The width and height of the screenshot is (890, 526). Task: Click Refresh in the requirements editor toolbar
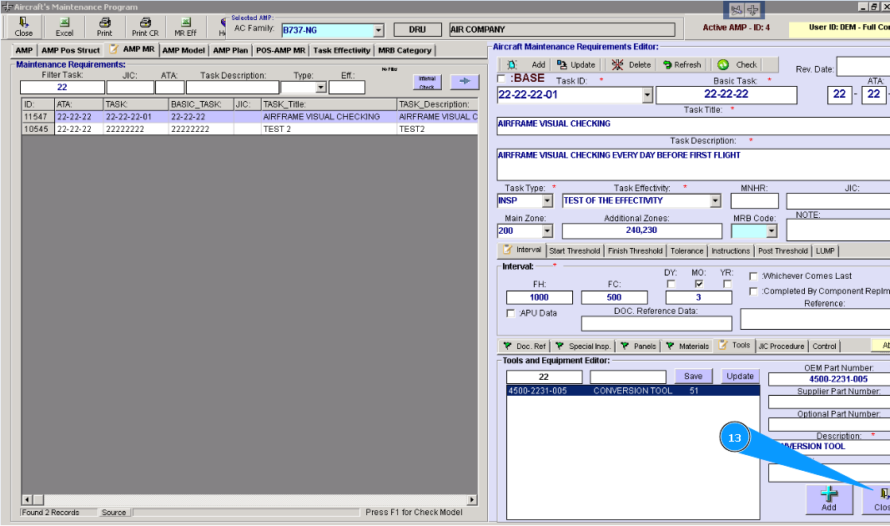point(681,64)
